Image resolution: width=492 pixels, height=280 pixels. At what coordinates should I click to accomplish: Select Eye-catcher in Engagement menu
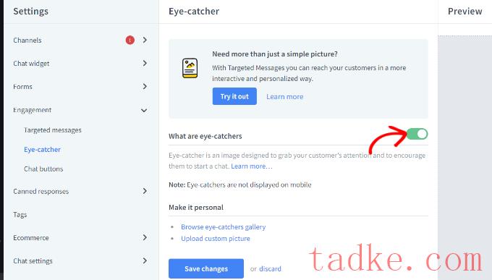pyautogui.click(x=43, y=150)
